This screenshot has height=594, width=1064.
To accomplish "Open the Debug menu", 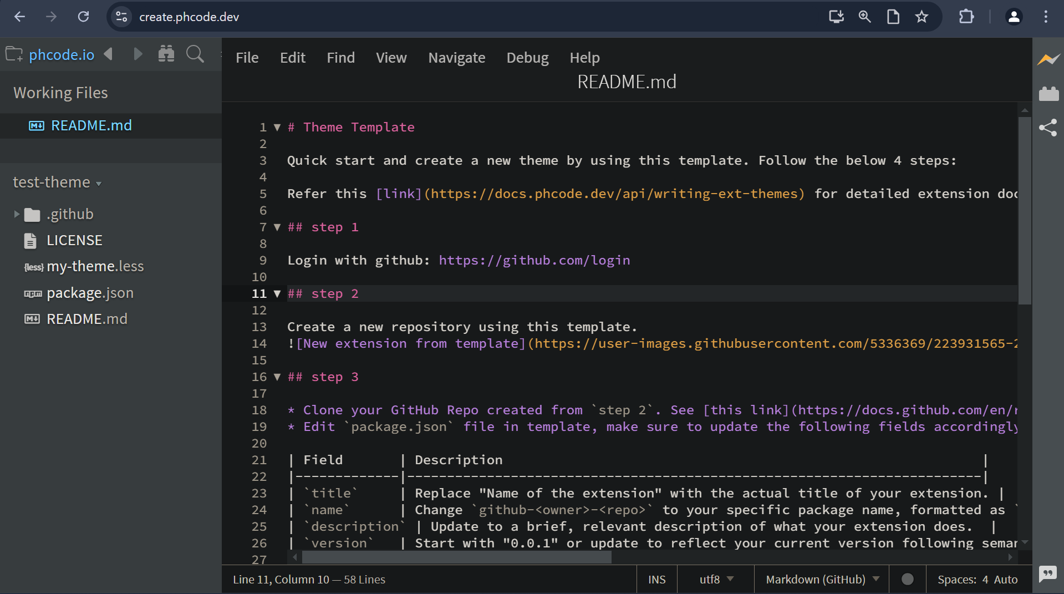I will (527, 58).
